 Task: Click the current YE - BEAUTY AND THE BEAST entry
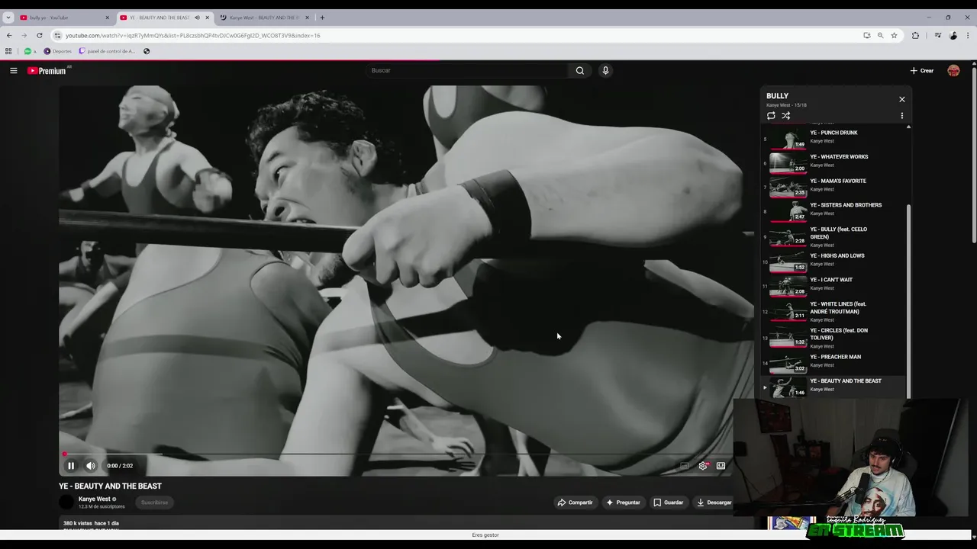tap(834, 387)
